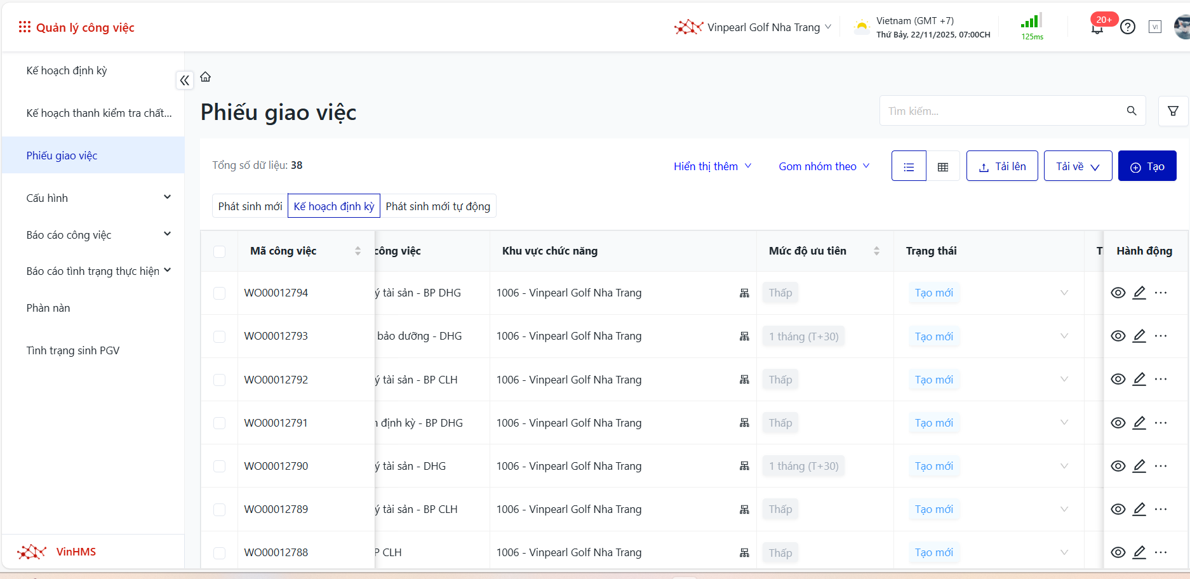Viewport: 1190px width, 579px height.
Task: Expand the Hiển thị thêm dropdown
Action: [712, 166]
